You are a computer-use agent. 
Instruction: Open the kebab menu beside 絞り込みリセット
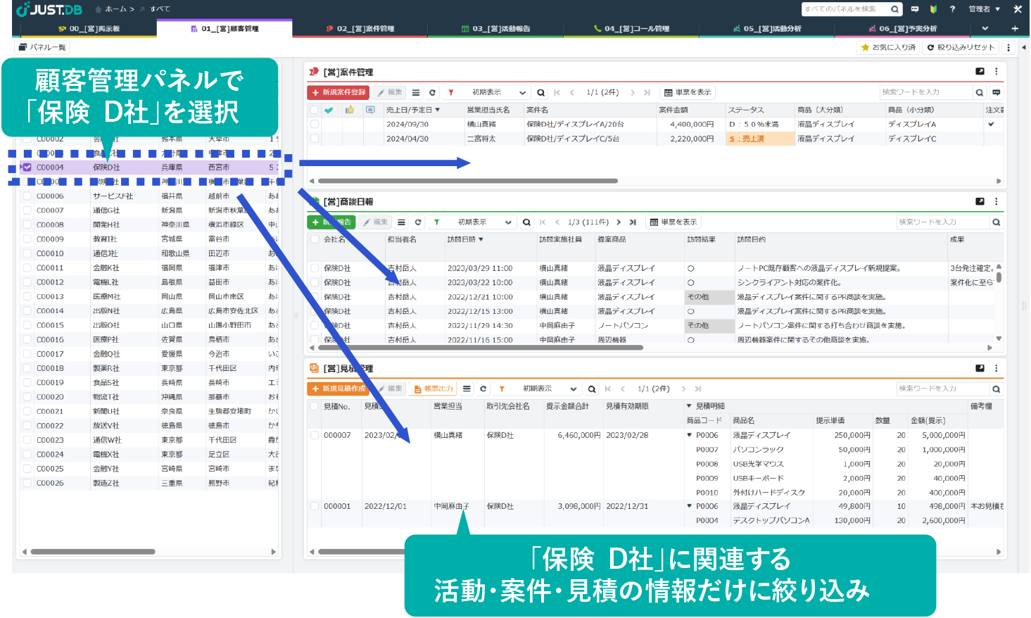pos(1008,47)
